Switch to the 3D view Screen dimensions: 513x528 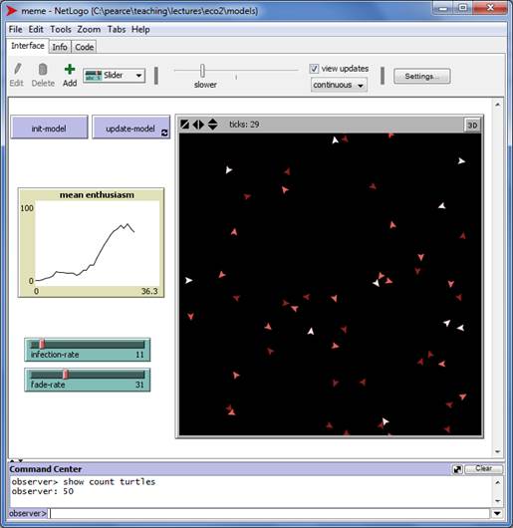[472, 126]
